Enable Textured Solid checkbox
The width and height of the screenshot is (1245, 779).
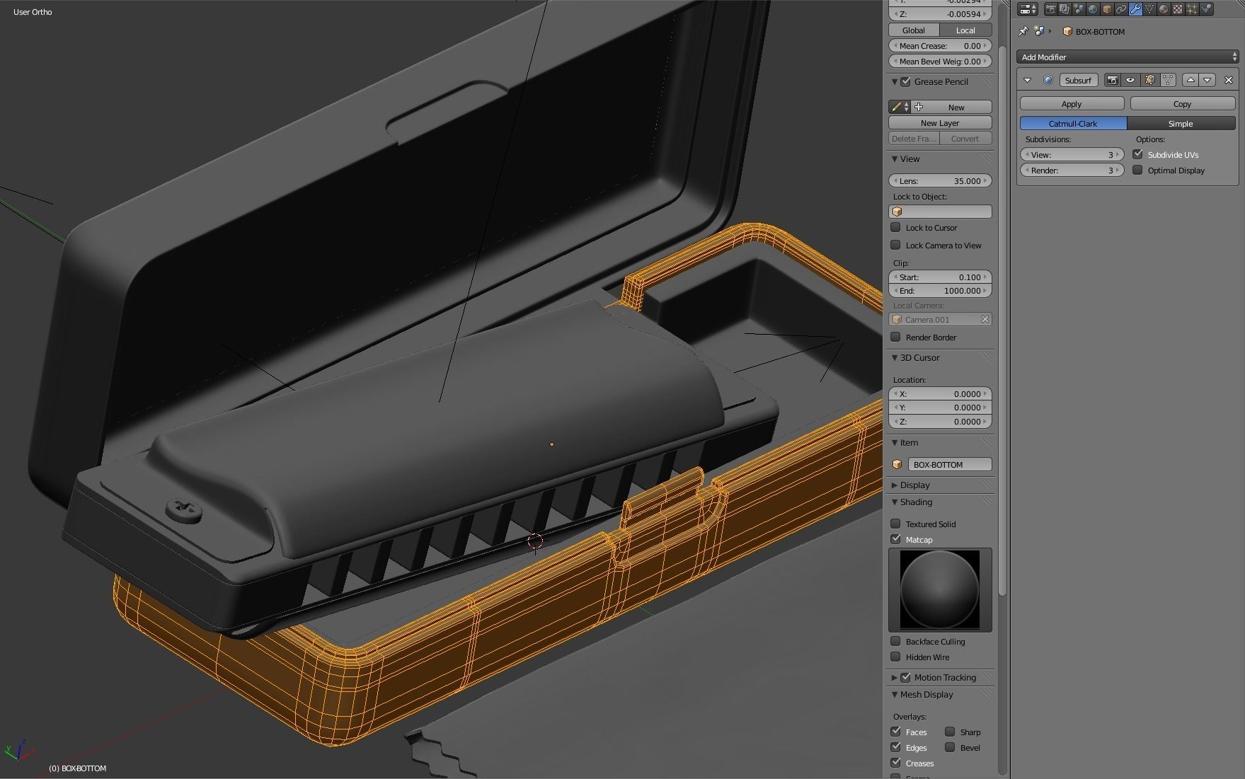point(895,524)
